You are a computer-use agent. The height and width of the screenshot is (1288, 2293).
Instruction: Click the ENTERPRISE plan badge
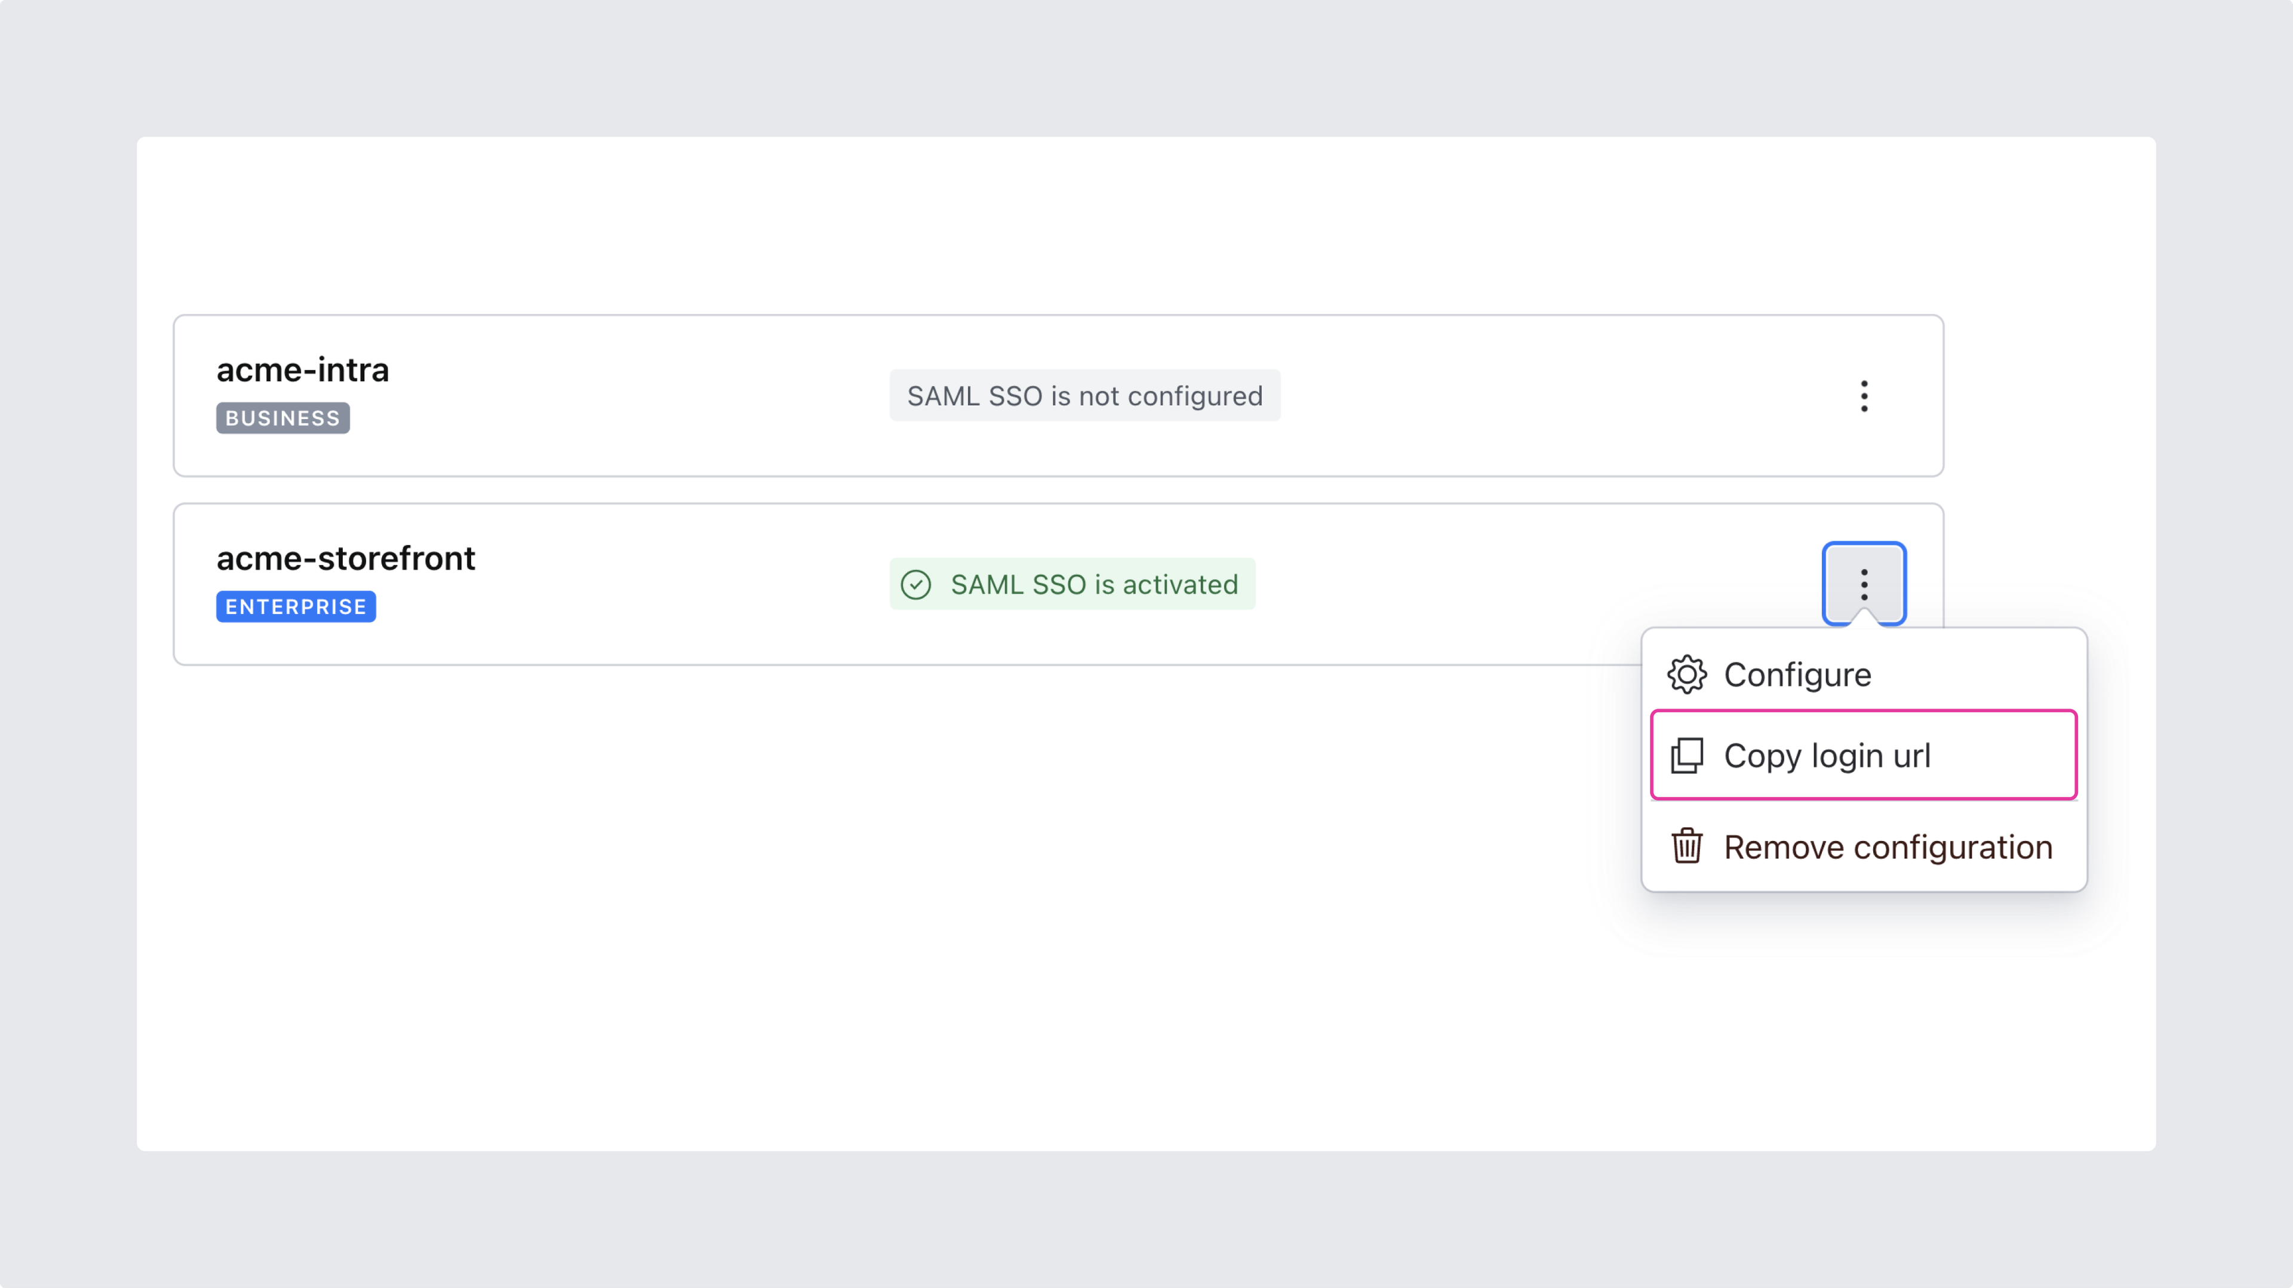coord(296,606)
